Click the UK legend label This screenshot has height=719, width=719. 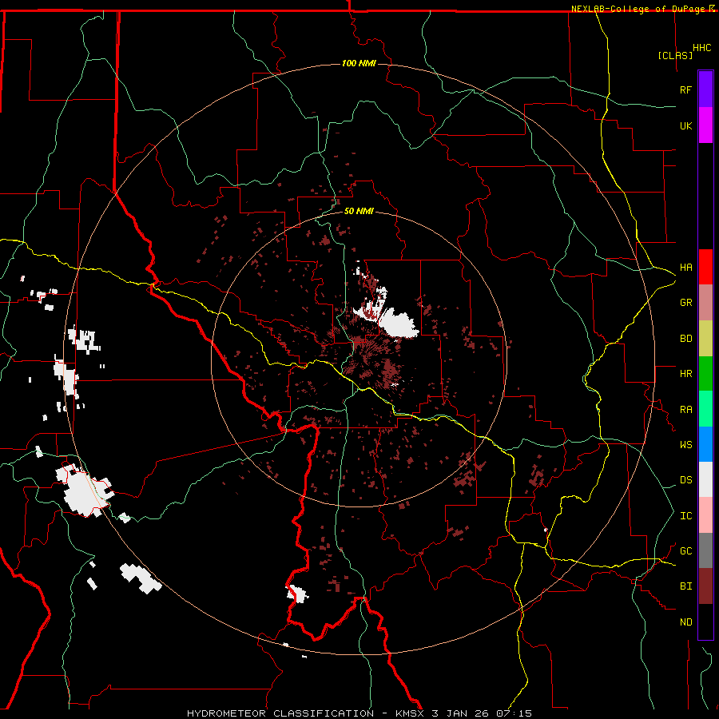[x=685, y=125]
